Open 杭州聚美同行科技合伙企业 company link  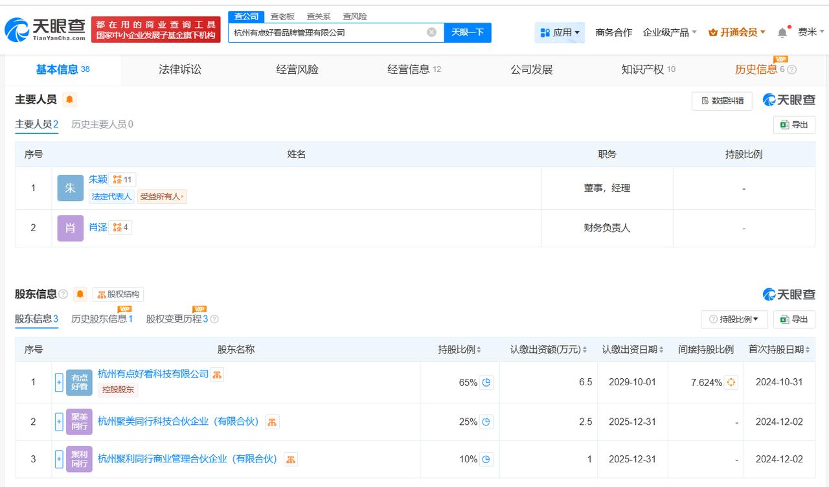178,422
